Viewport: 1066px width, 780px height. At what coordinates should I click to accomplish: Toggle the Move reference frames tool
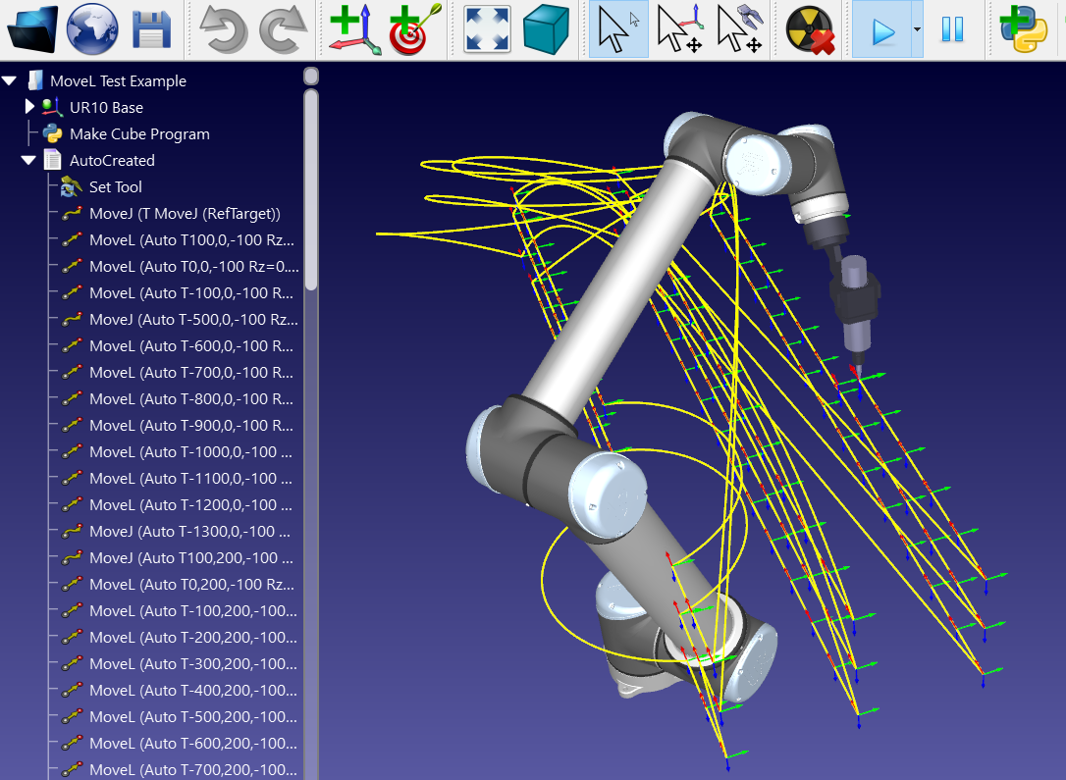pyautogui.click(x=678, y=29)
